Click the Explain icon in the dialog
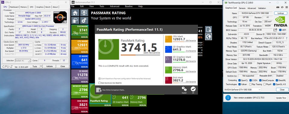289x114 pixels. [184, 89]
